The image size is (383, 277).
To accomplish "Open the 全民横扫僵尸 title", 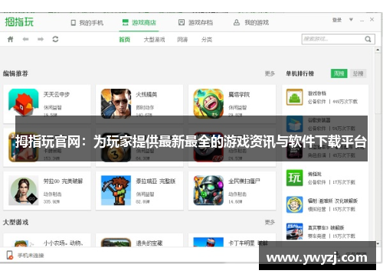I will (x=244, y=181).
